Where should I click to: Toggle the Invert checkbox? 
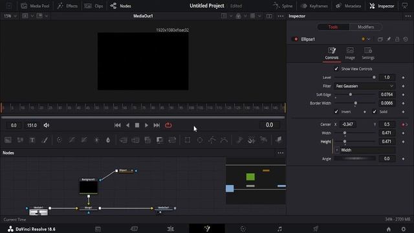click(x=336, y=111)
